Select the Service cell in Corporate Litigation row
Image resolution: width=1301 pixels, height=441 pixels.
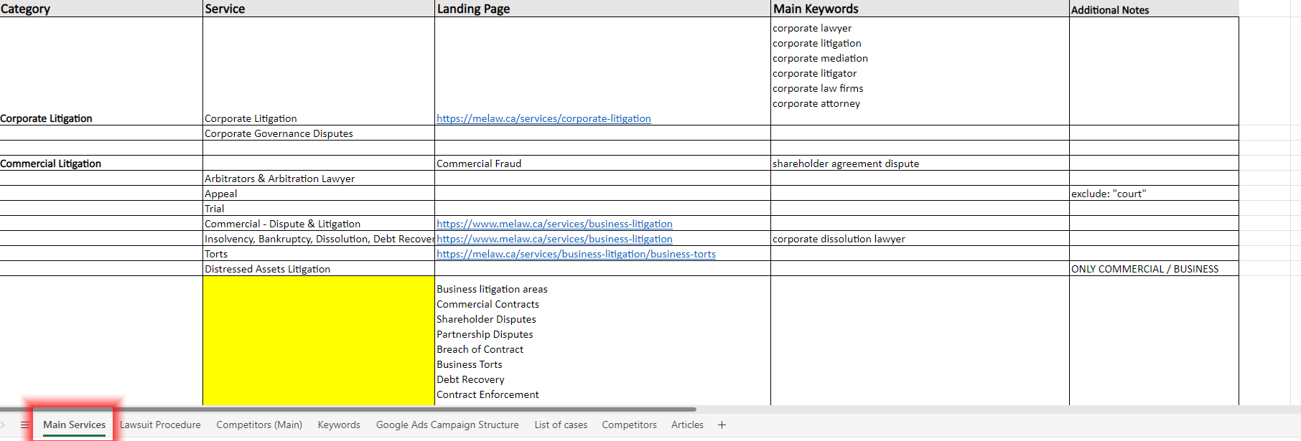[x=319, y=71]
